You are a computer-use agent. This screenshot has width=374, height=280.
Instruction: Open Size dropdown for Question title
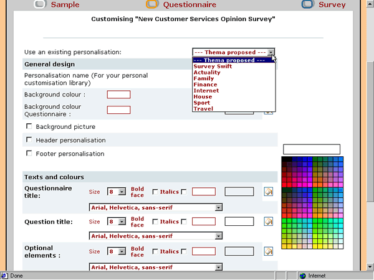coord(122,222)
